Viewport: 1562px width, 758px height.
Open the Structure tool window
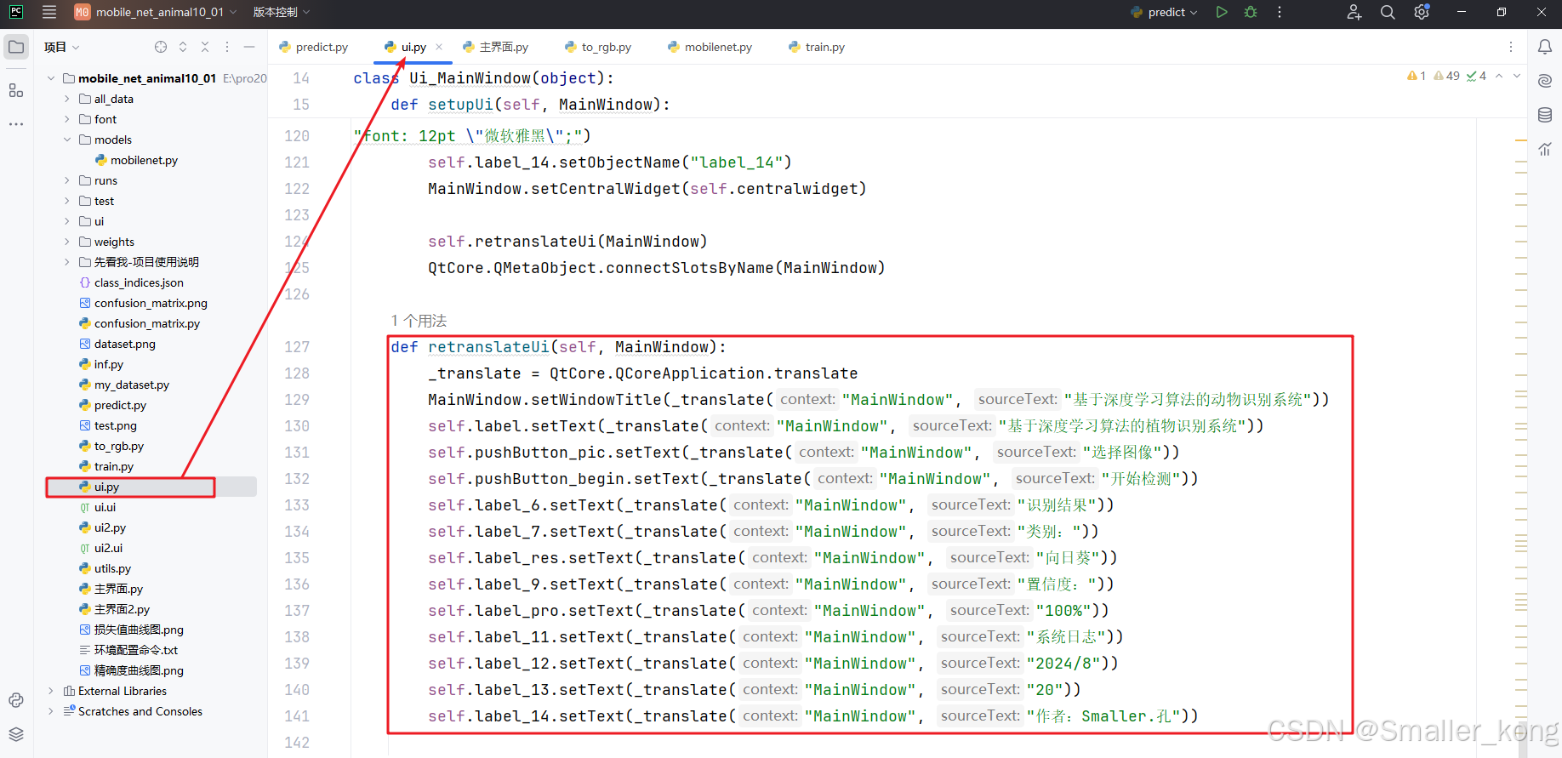(16, 89)
